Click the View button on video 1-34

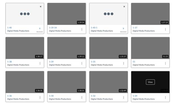(150, 82)
